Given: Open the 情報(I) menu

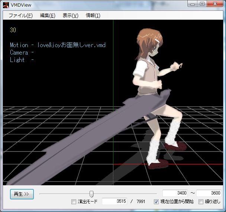Looking at the screenshot, I should click(x=93, y=15).
